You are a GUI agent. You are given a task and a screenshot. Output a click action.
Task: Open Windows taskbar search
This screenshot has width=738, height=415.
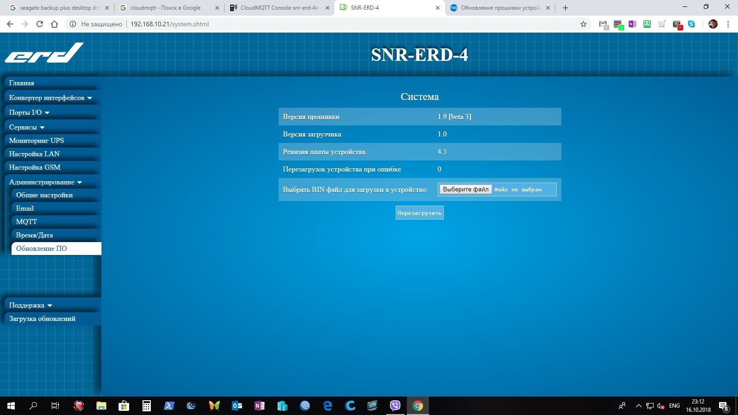[33, 406]
